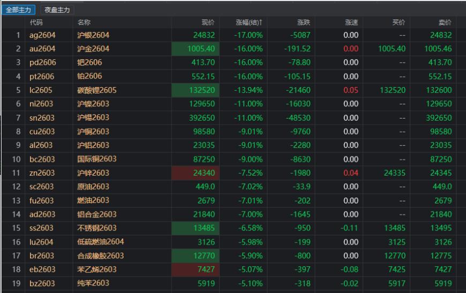Open the 碳酸锂2605 contract row
Screen dimensions: 466x293
tap(97, 90)
